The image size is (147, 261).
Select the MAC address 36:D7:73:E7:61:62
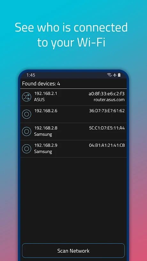pyautogui.click(x=107, y=111)
